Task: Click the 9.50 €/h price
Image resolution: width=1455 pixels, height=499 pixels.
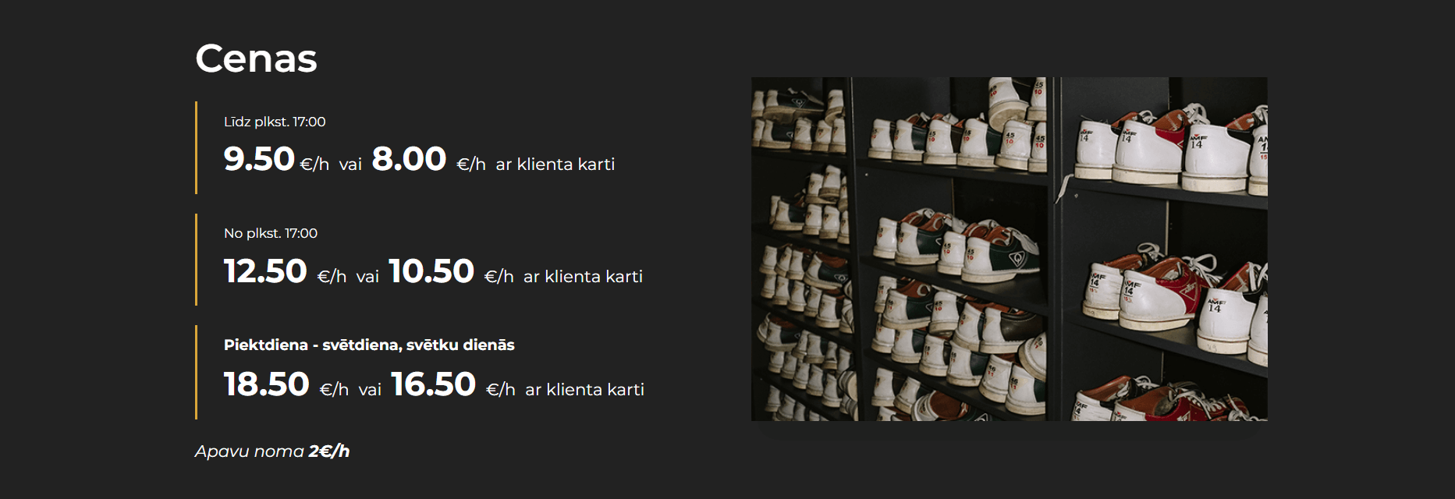Action: [x=276, y=160]
